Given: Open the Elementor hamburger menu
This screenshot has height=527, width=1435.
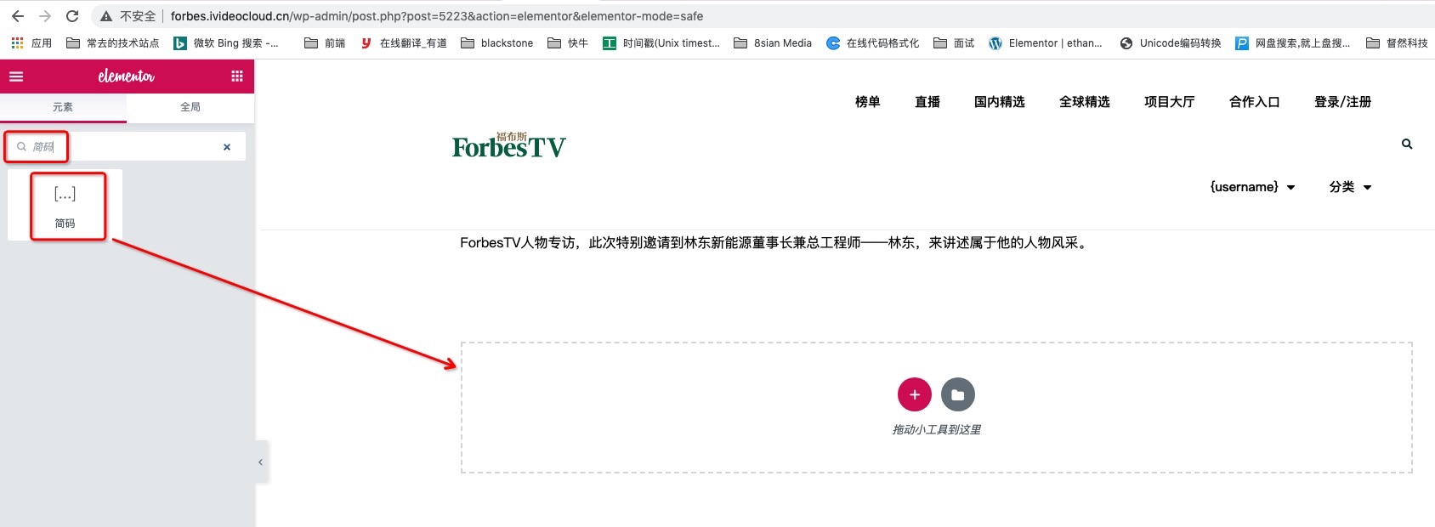Looking at the screenshot, I should coord(16,76).
